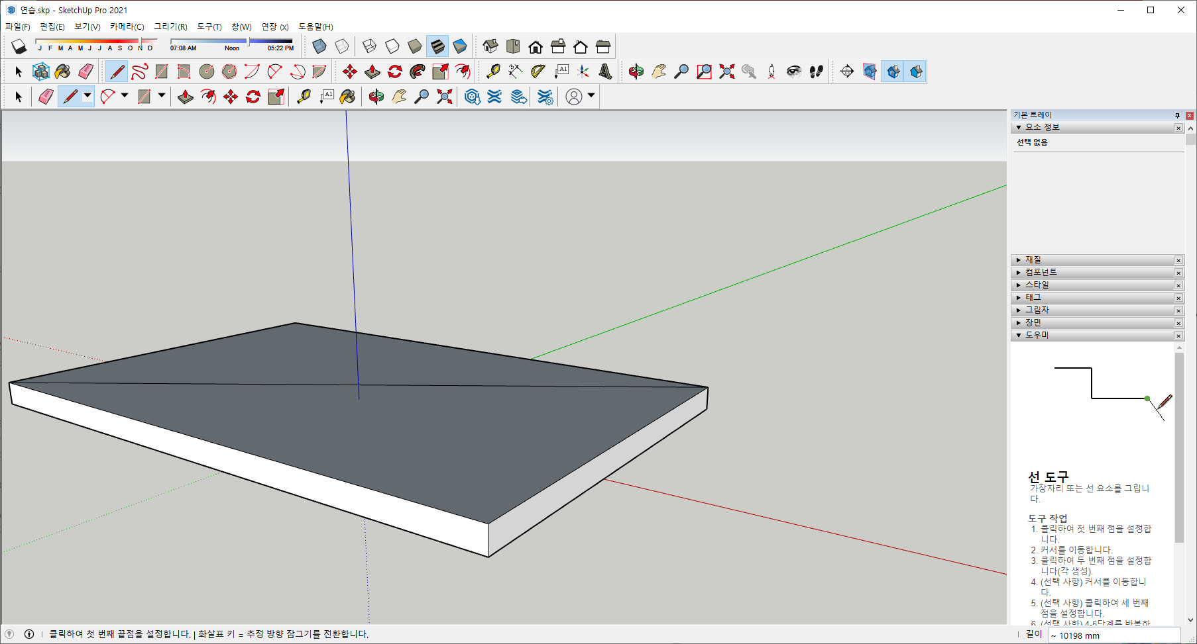Close the 기본 트레이 tray with the red x
The image size is (1197, 644).
[x=1190, y=115]
